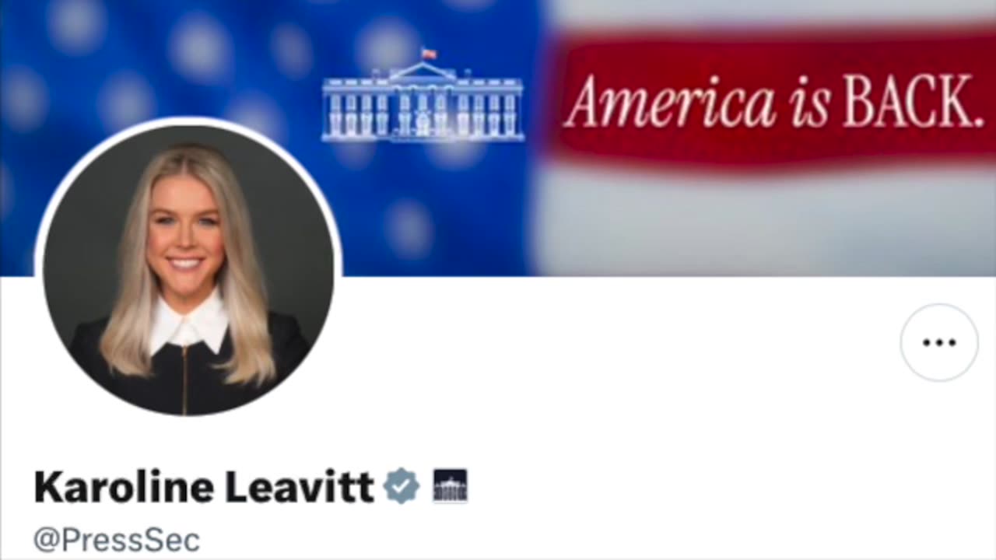Select the Karoline Leavitt display name

point(204,487)
